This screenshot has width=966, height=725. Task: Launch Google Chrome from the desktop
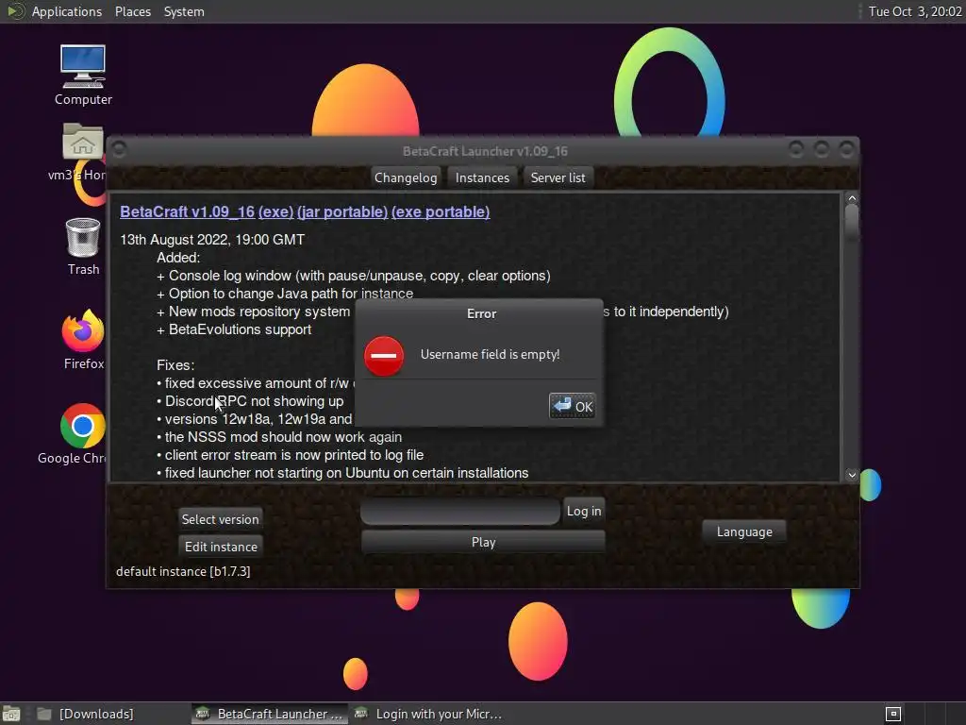point(83,433)
